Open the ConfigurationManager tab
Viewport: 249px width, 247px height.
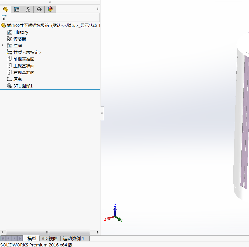[28, 9]
